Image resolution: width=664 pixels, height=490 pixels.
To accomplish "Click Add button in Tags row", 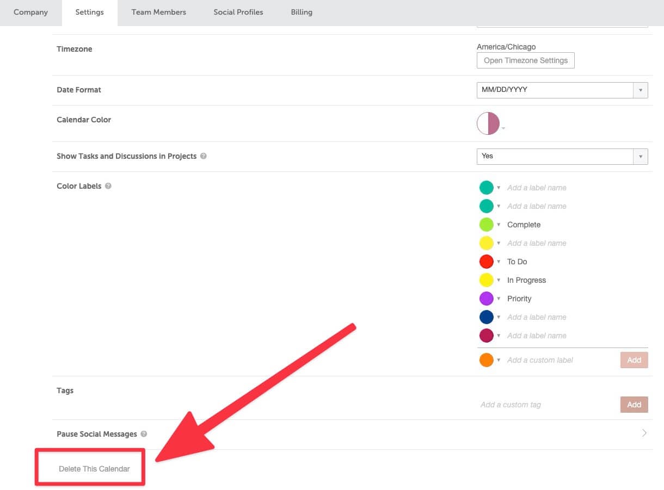I will (634, 405).
